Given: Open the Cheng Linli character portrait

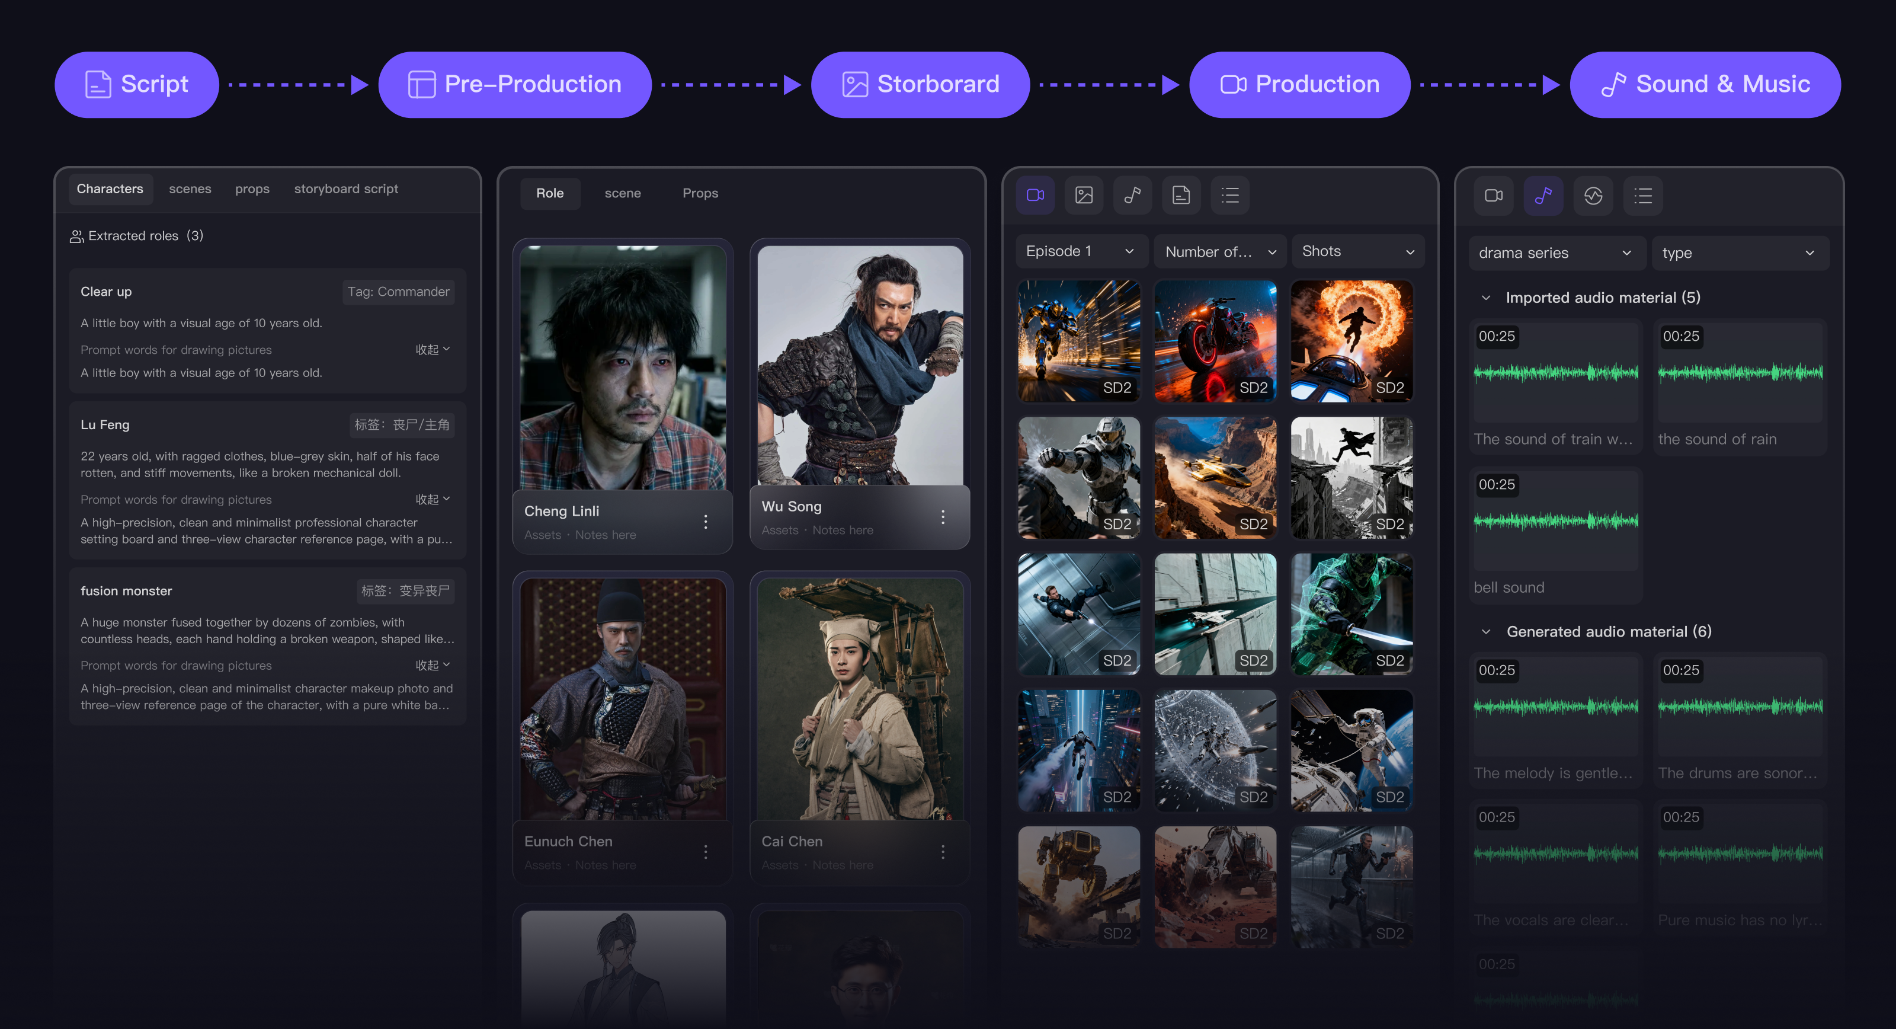Looking at the screenshot, I should pos(623,367).
